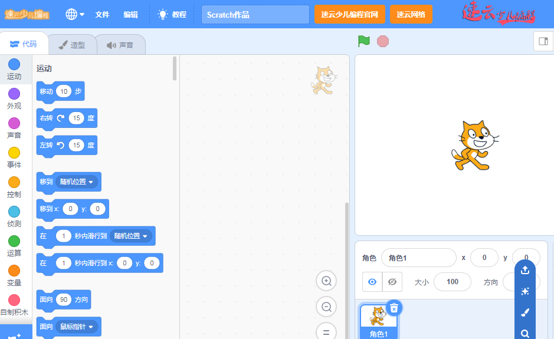Select the paint brush sprite icon
The image size is (554, 339).
[x=525, y=312]
